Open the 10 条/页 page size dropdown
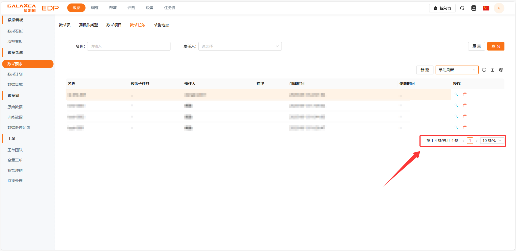Viewport: 516px width, 251px height. pos(492,141)
